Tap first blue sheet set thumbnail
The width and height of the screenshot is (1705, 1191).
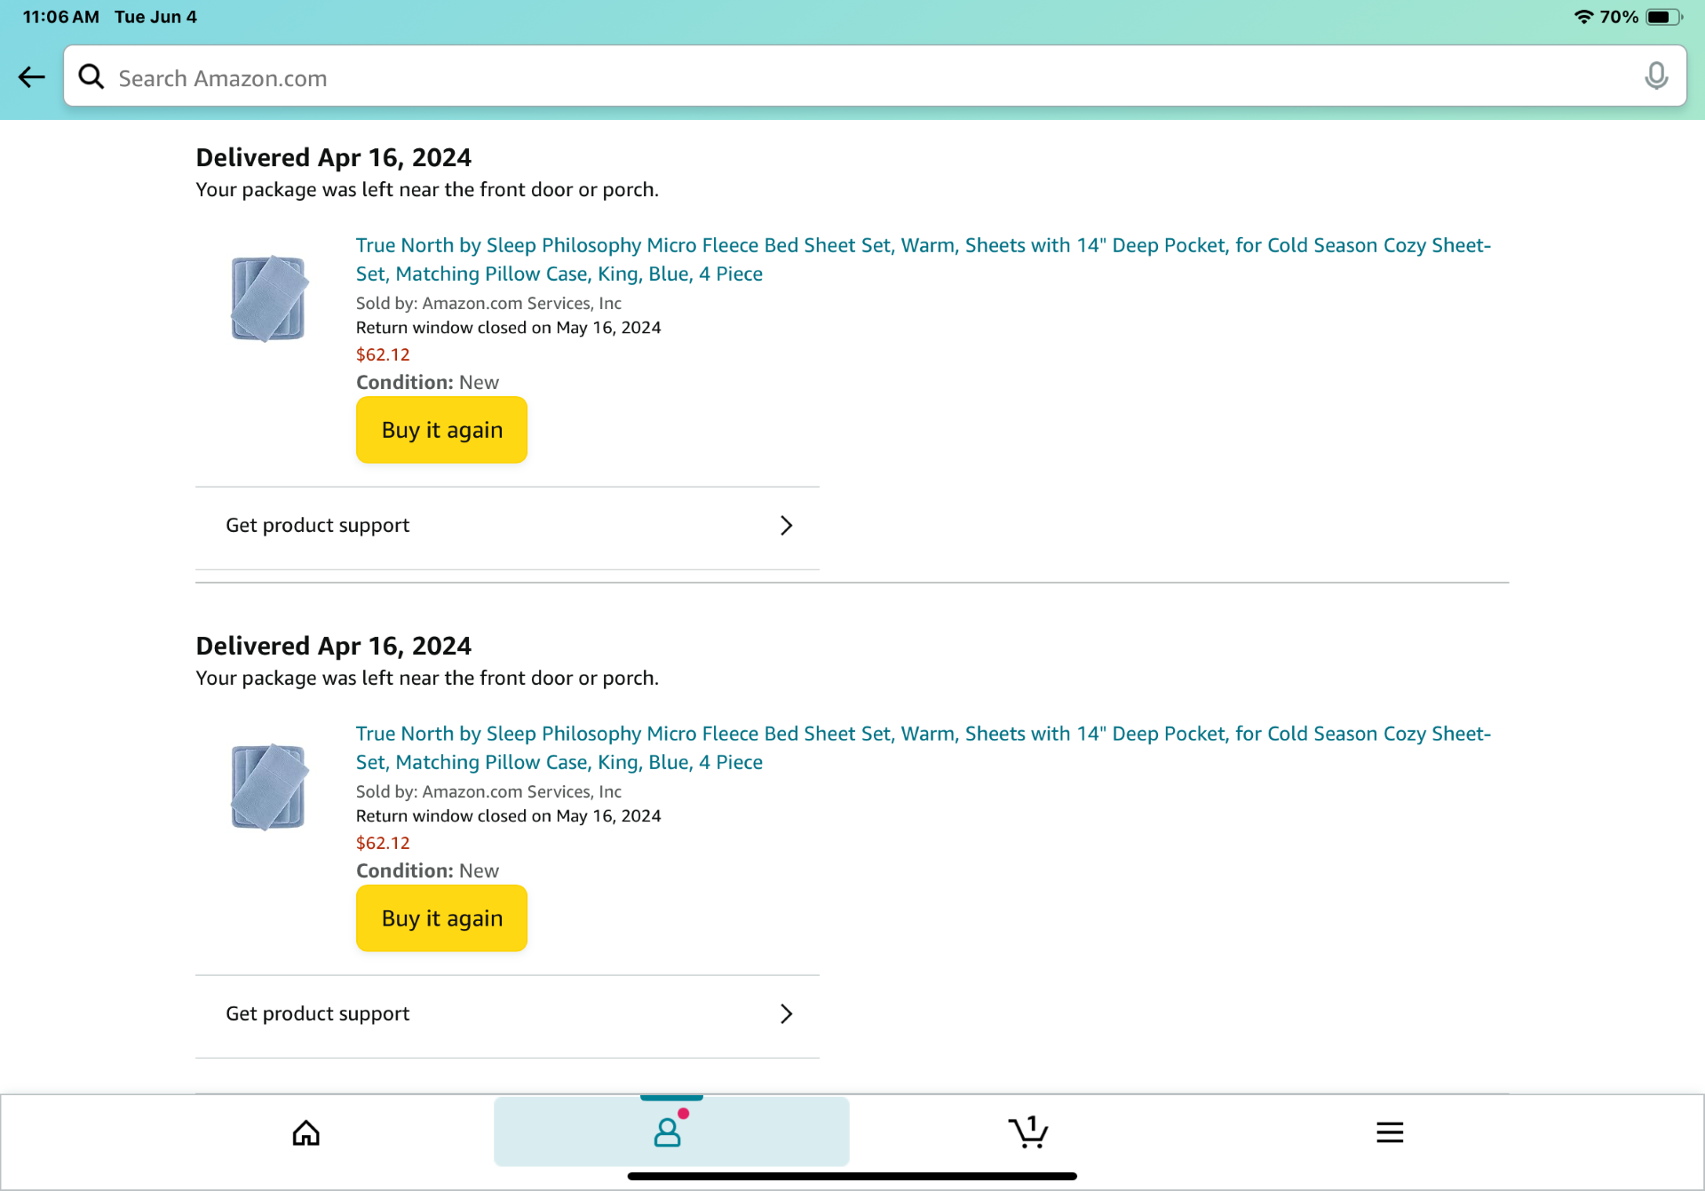point(268,298)
